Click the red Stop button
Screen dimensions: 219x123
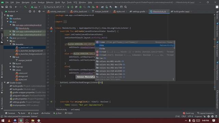coord(97,7)
